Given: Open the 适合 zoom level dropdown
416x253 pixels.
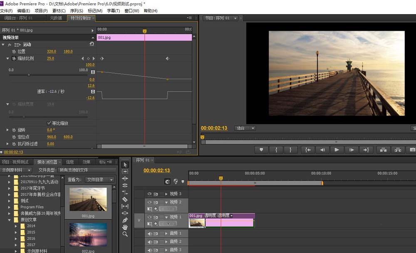Looking at the screenshot, I should pos(245,128).
